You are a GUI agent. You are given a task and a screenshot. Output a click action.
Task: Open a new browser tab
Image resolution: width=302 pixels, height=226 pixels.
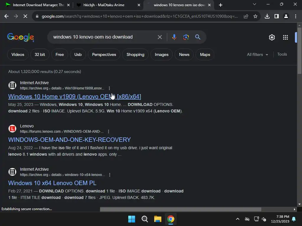click(221, 5)
